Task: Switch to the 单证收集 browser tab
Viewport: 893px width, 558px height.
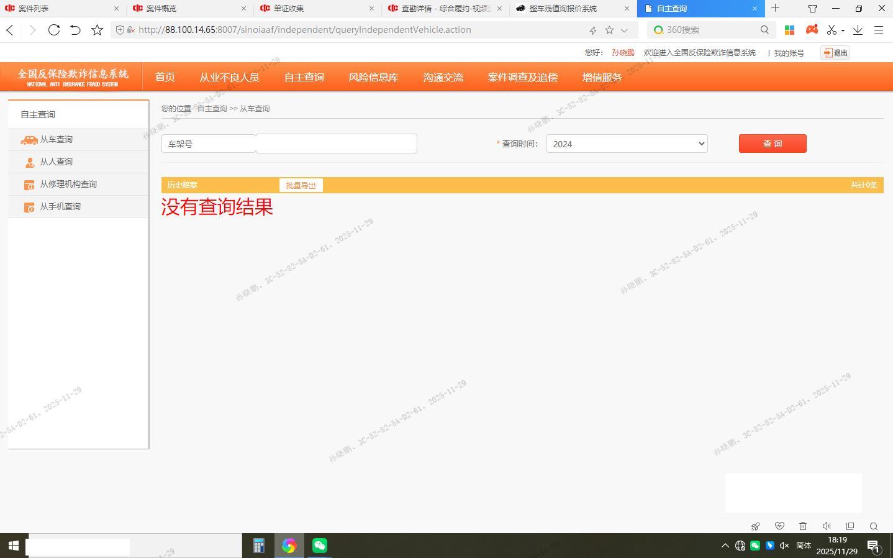Action: click(315, 8)
